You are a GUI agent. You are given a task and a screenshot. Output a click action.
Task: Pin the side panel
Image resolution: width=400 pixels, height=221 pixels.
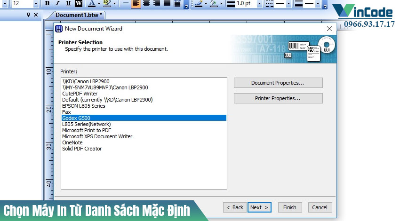tap(28, 15)
